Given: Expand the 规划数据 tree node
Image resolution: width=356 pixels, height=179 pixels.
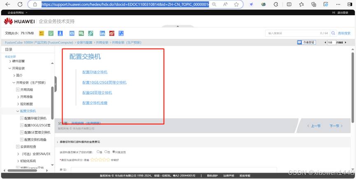Looking at the screenshot, I should pyautogui.click(x=18, y=104).
